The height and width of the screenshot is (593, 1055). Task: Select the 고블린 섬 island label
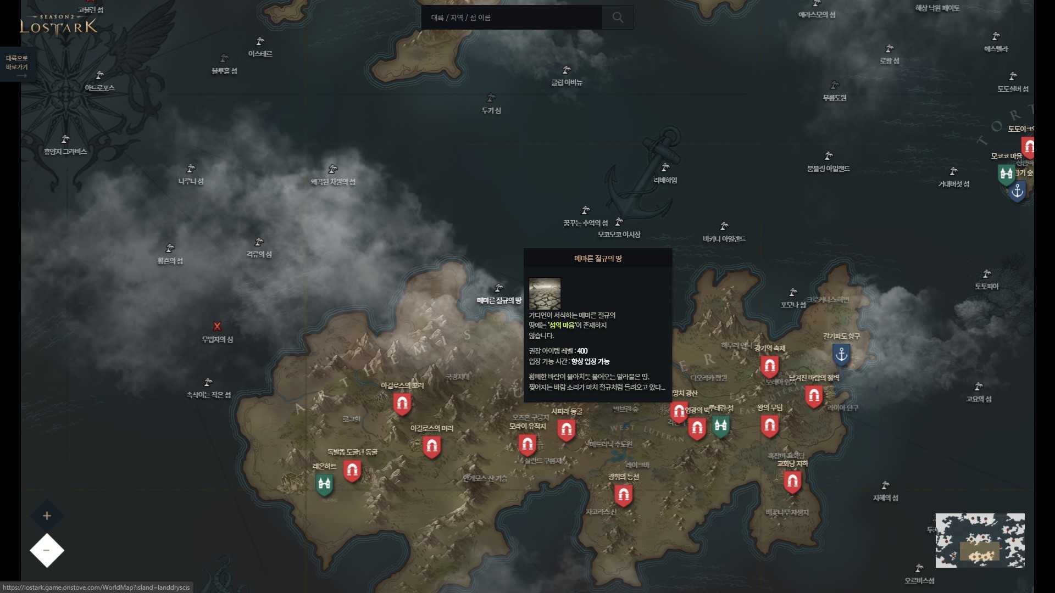[91, 10]
